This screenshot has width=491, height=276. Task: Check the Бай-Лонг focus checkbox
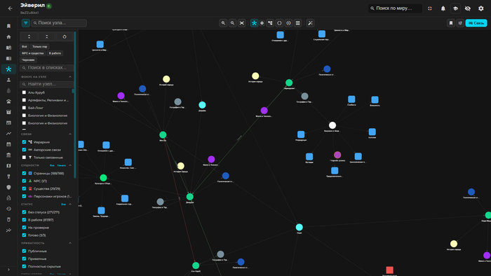click(24, 108)
